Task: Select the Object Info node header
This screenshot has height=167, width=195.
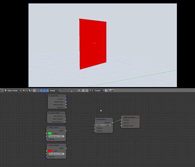Action: (57, 96)
